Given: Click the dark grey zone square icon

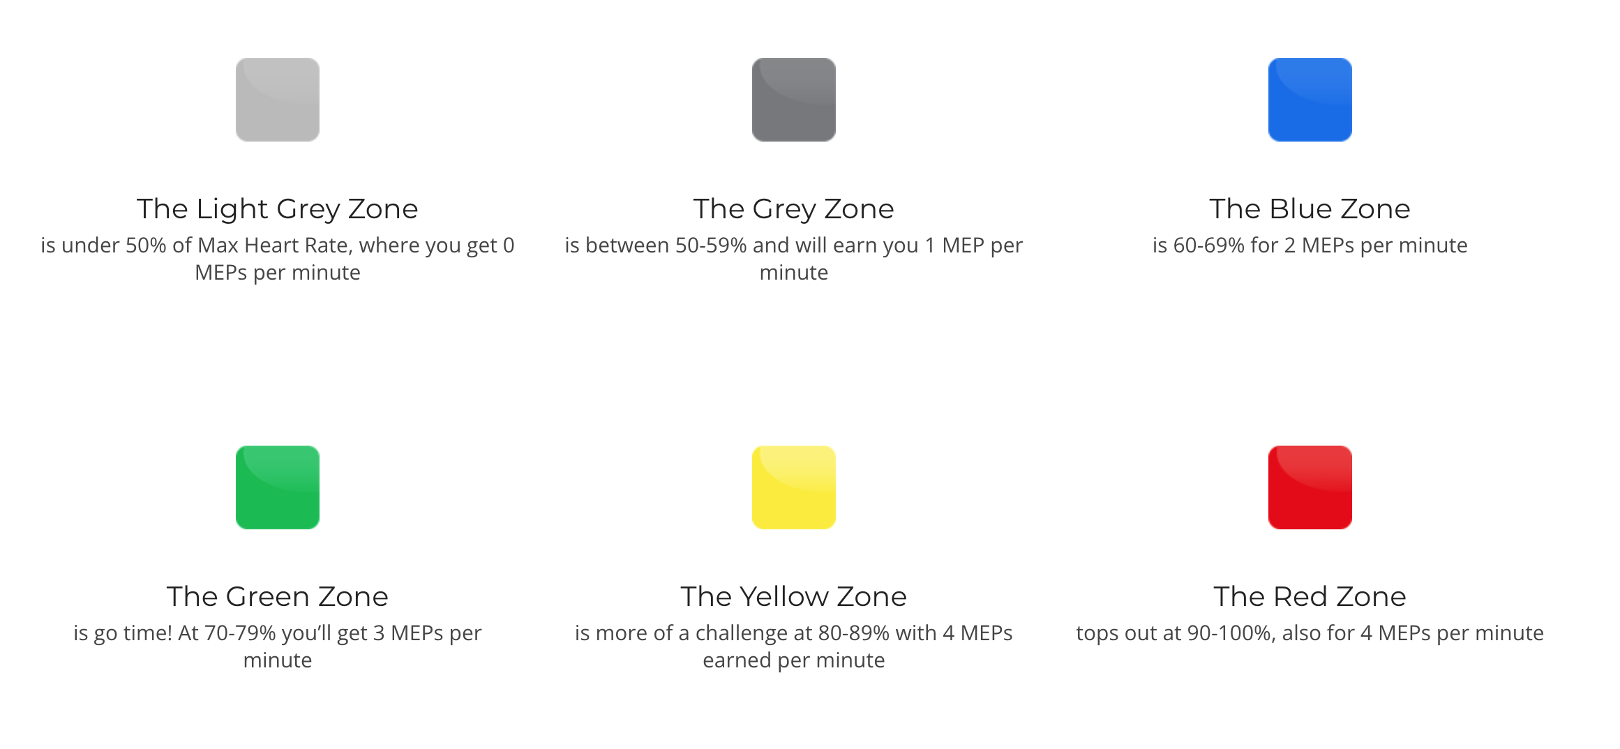Looking at the screenshot, I should pyautogui.click(x=793, y=100).
